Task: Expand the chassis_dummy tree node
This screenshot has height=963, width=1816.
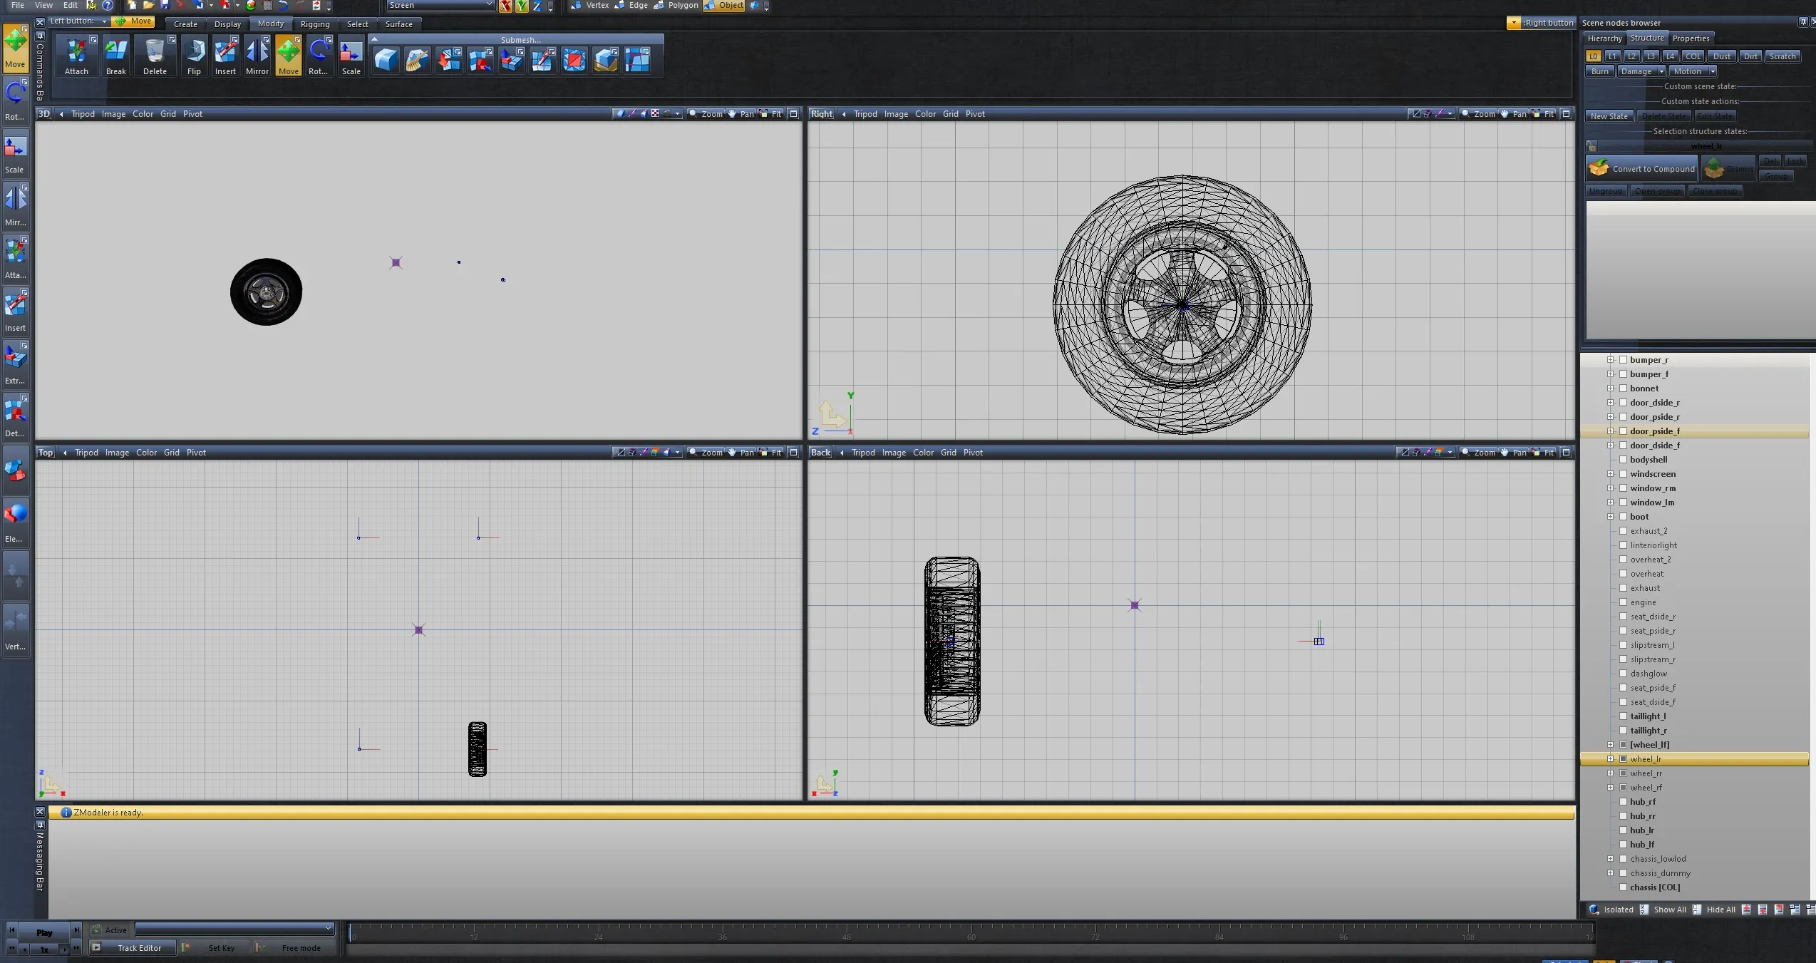Action: [x=1610, y=873]
